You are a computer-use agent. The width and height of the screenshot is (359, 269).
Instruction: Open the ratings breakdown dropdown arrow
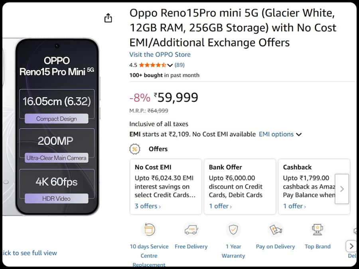[x=170, y=65]
